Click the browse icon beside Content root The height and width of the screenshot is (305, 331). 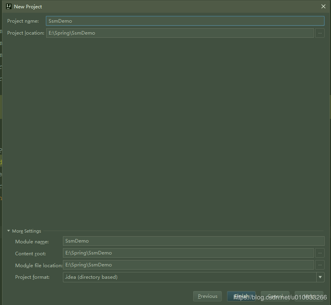click(x=320, y=253)
